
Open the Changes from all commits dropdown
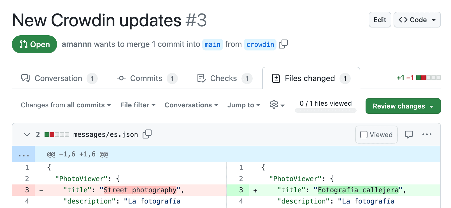[66, 105]
